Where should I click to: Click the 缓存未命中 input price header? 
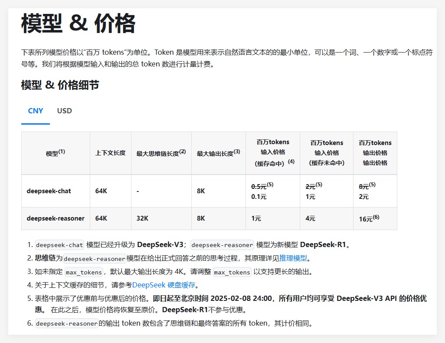pyautogui.click(x=327, y=153)
